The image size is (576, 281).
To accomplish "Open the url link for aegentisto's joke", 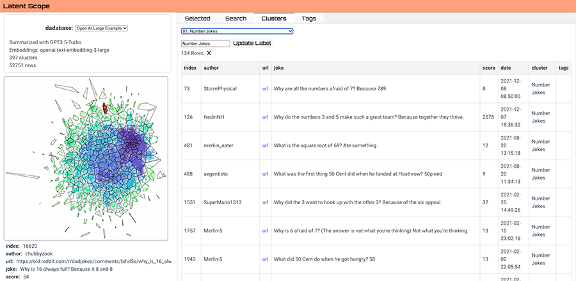I will pyautogui.click(x=265, y=174).
